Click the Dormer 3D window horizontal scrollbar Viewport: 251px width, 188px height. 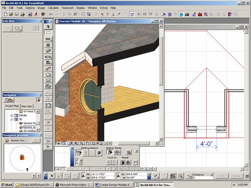pyautogui.click(x=133, y=143)
